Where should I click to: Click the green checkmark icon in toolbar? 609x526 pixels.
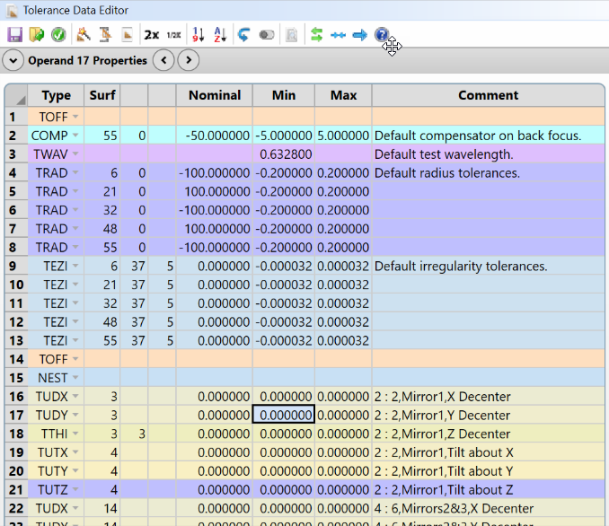(x=58, y=35)
